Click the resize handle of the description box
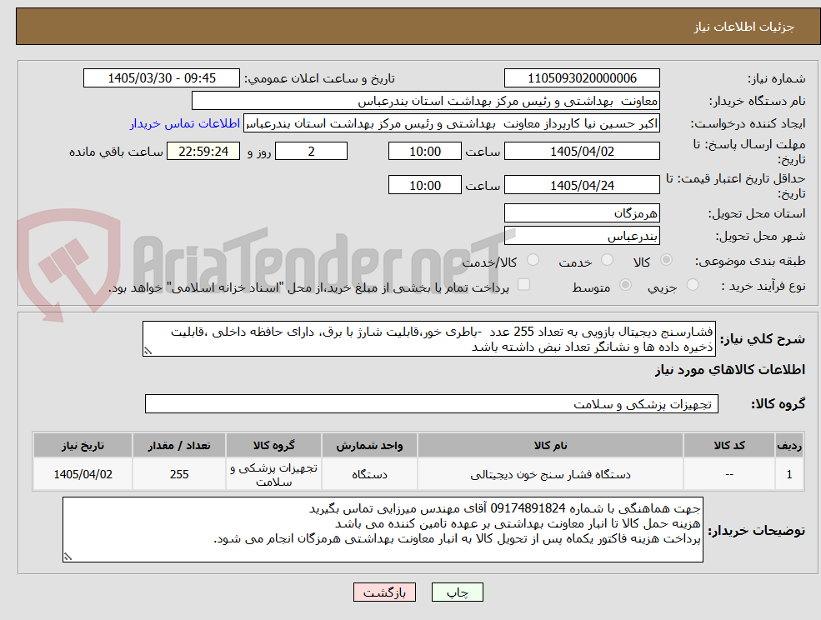 (148, 352)
